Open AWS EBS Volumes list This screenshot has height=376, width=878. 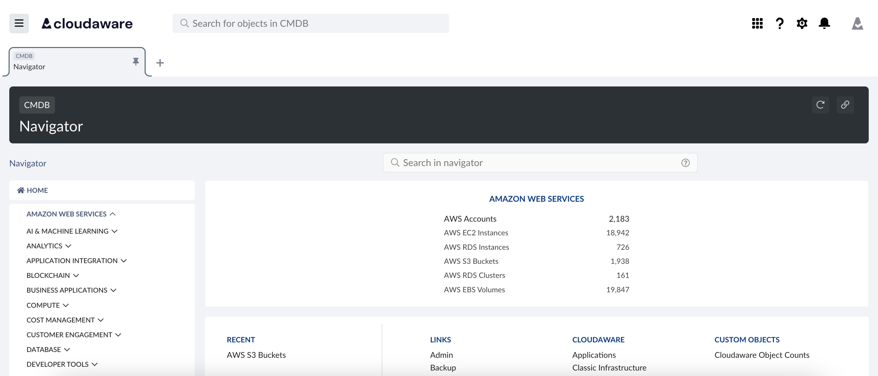(474, 290)
